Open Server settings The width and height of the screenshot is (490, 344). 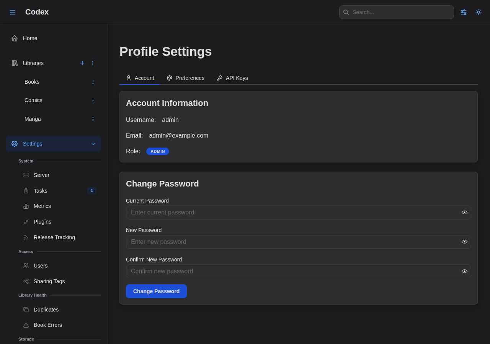tap(60, 175)
